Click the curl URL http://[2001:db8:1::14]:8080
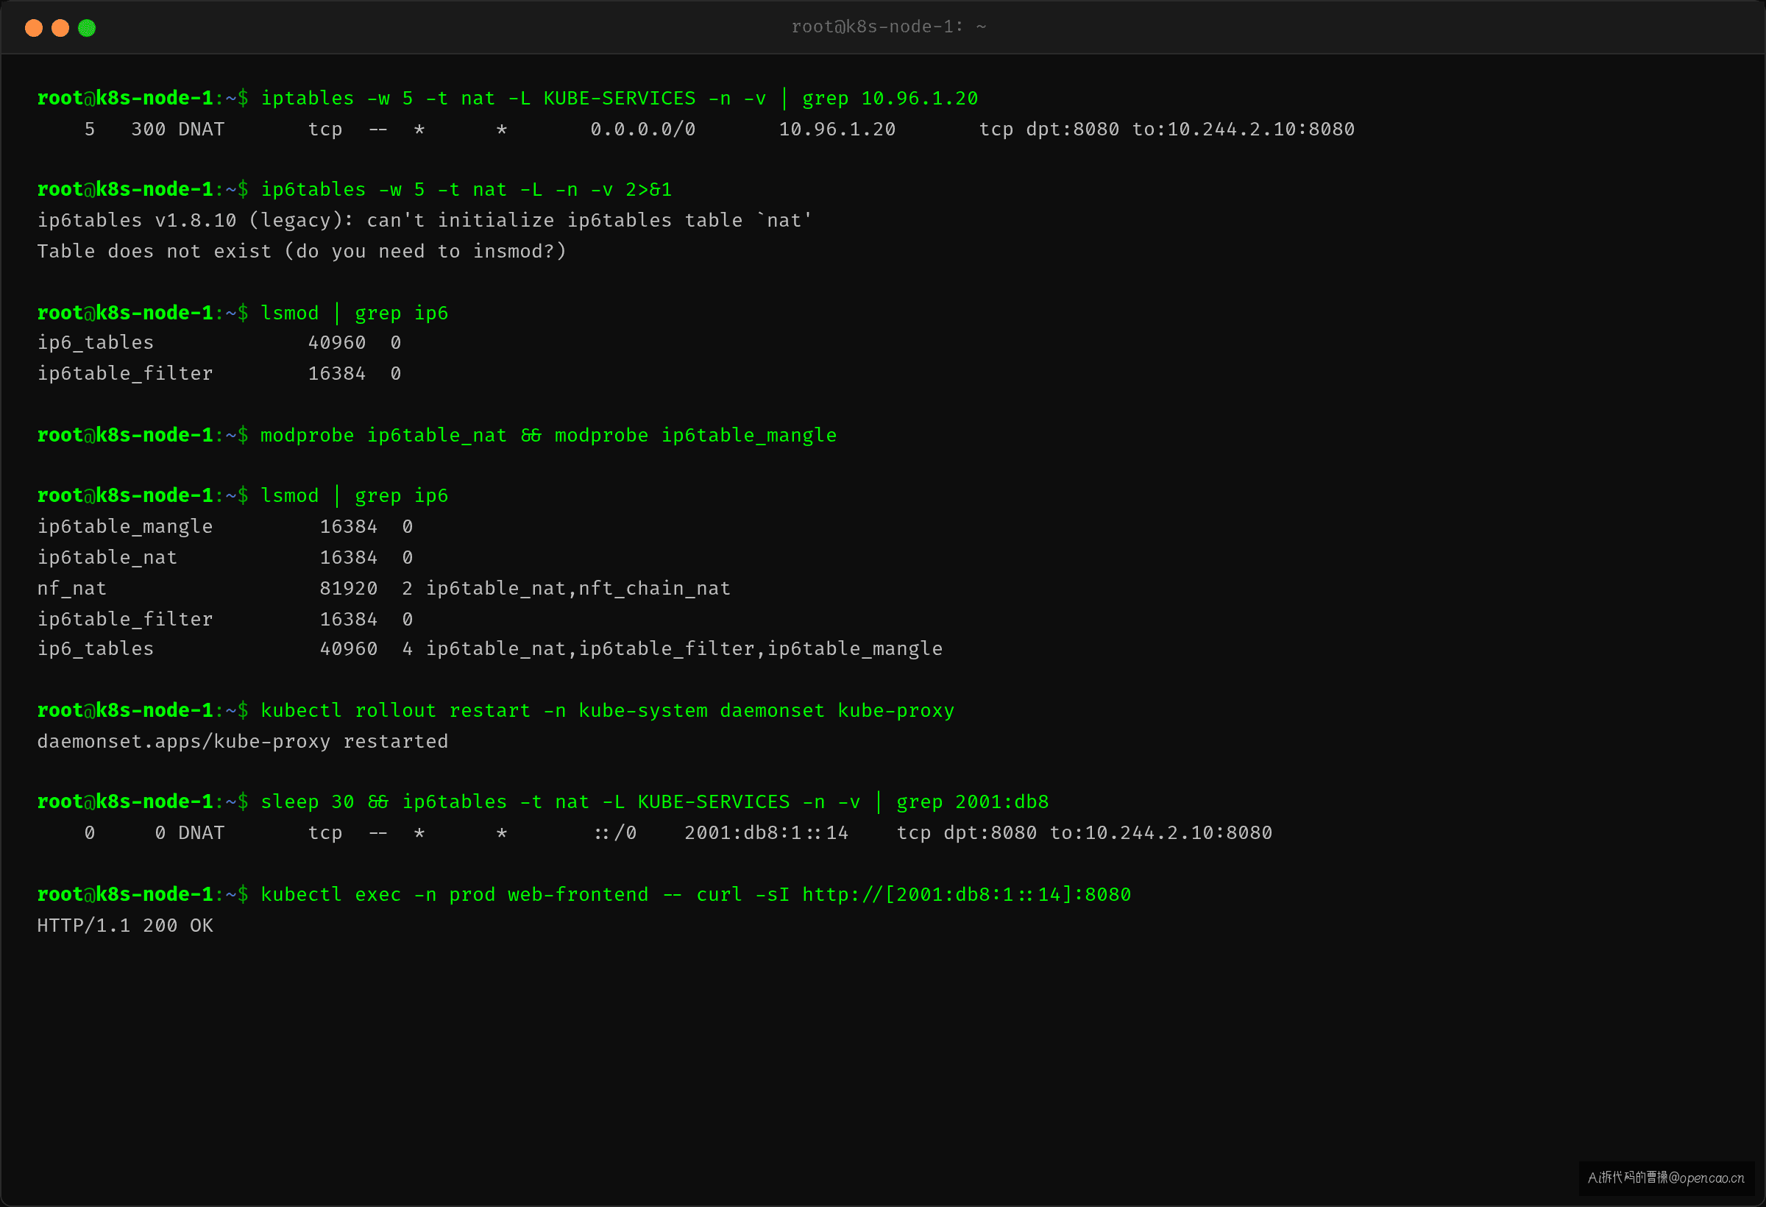1766x1207 pixels. (967, 894)
